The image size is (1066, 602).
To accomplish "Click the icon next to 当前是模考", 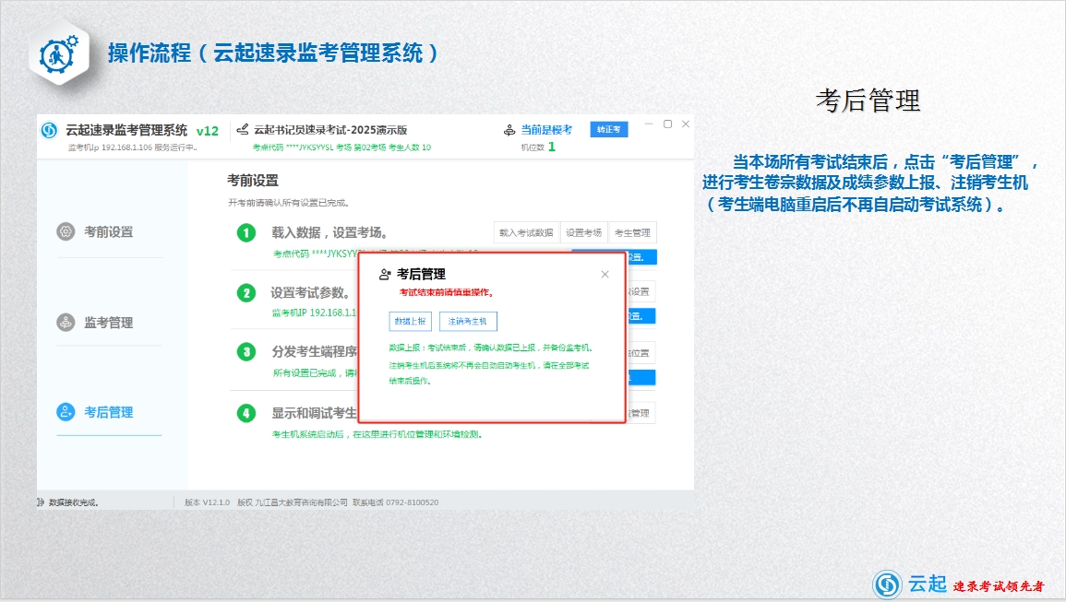I will [509, 130].
